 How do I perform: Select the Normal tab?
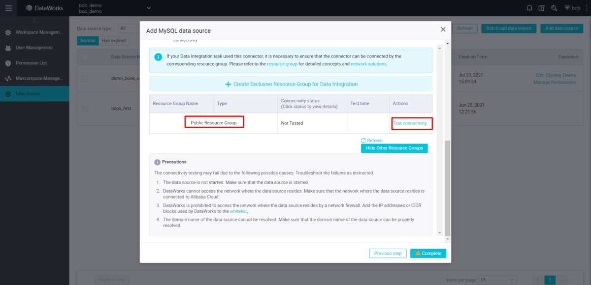pos(88,40)
